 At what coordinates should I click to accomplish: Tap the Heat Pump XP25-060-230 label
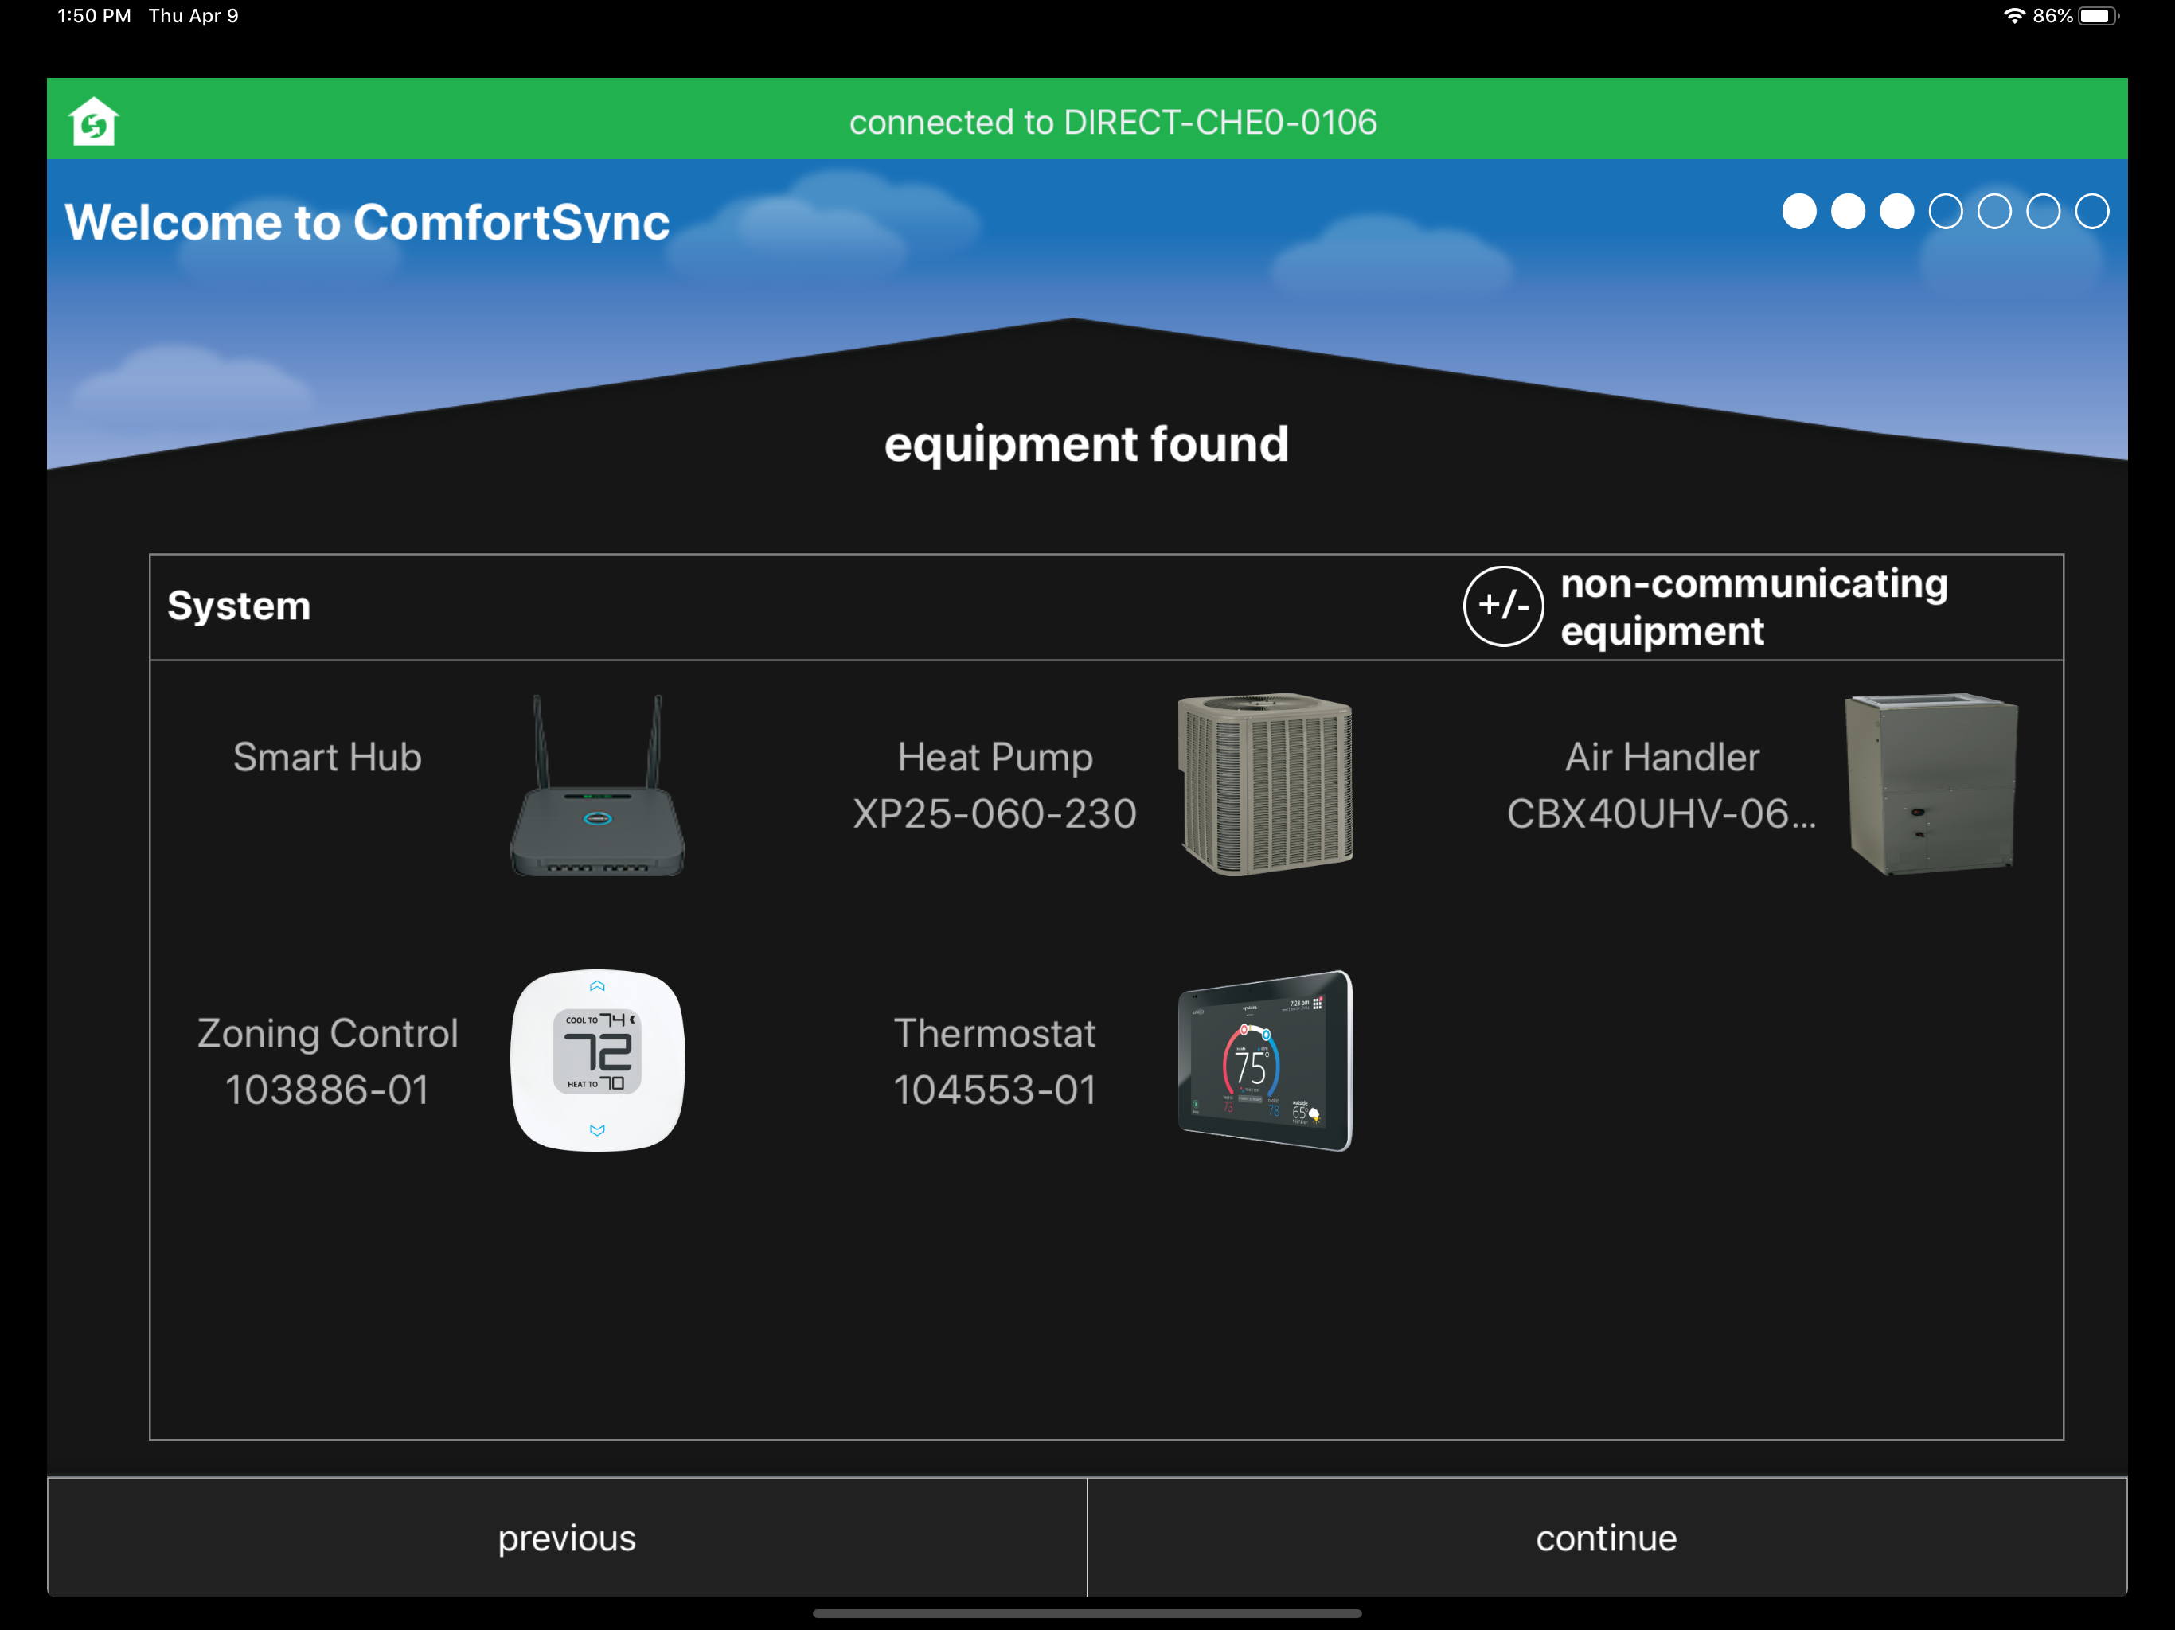click(x=994, y=786)
